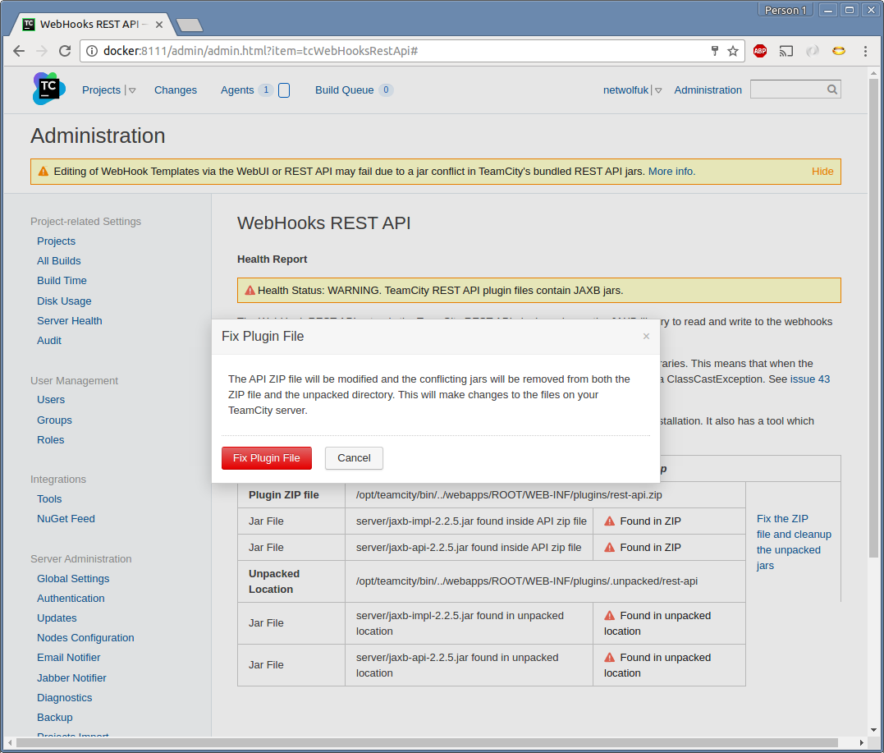Screen dimensions: 884x753
Task: Click the browser address bar URL
Action: coord(260,51)
